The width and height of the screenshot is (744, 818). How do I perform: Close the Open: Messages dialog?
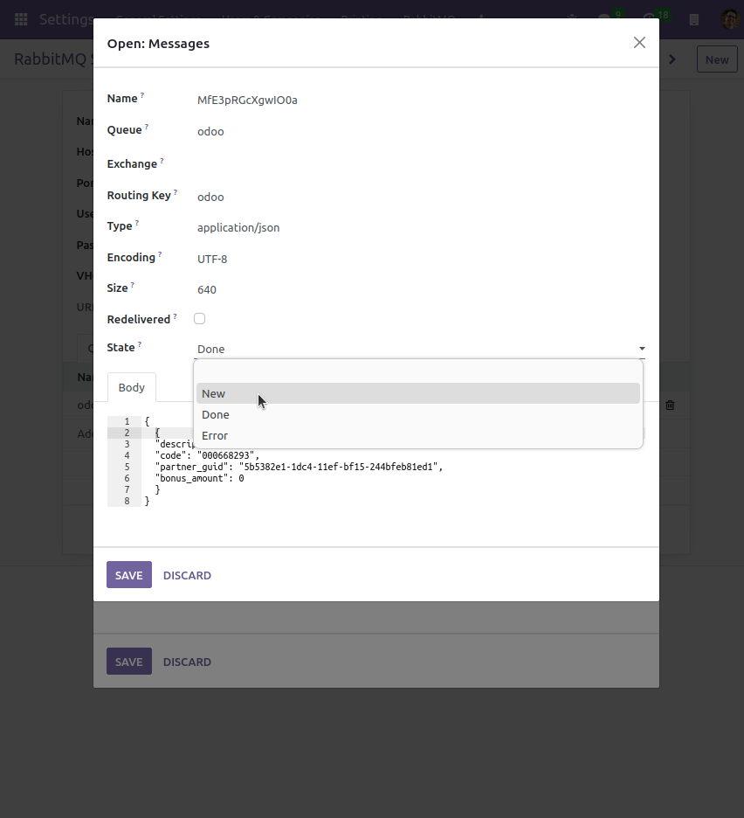point(639,43)
